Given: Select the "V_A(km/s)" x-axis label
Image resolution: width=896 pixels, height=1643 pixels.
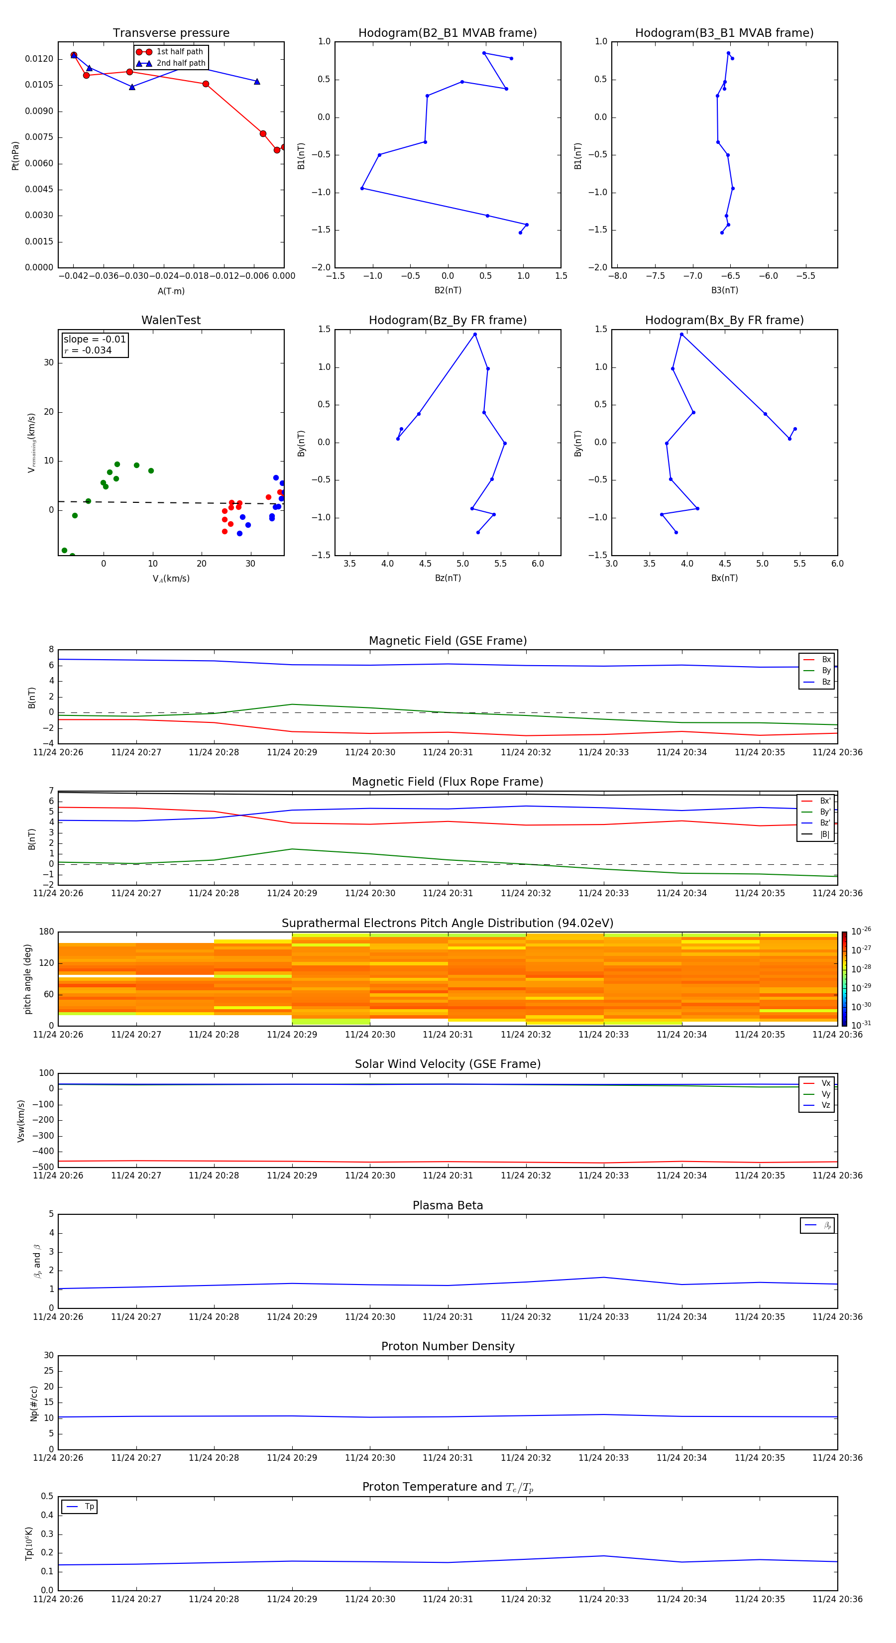Looking at the screenshot, I should click(x=171, y=579).
